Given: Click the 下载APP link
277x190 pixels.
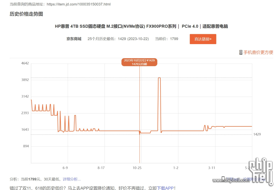Looking at the screenshot, I should click(165, 188).
